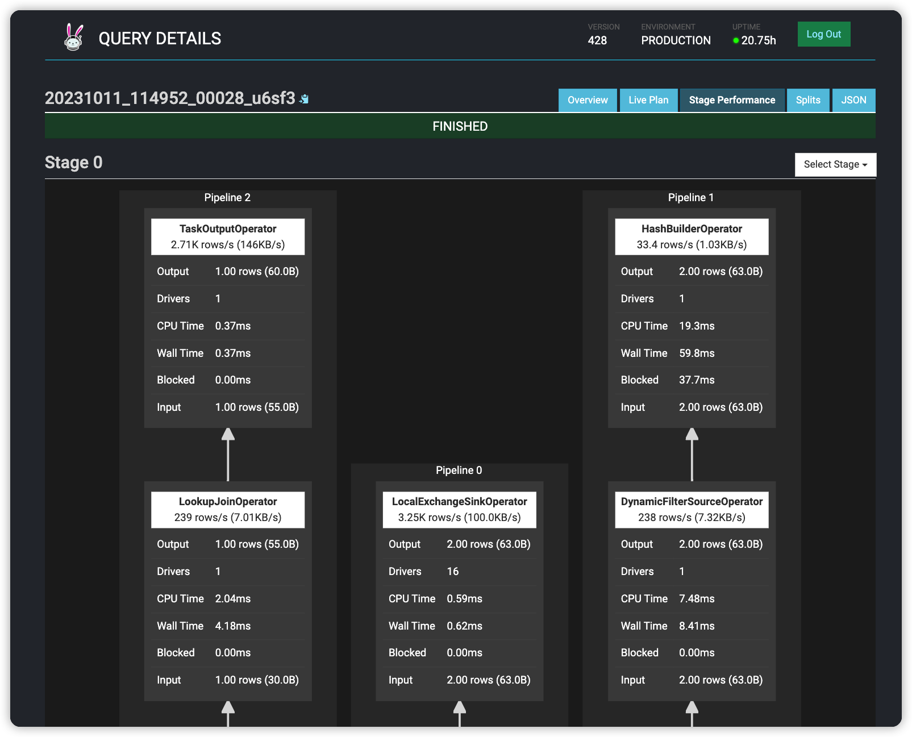Image resolution: width=912 pixels, height=737 pixels.
Task: View the JSON tab
Action: pyautogui.click(x=853, y=100)
